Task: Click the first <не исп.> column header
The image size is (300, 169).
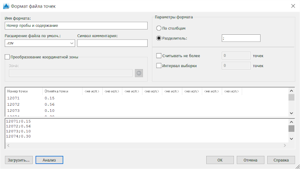Action: click(x=92, y=91)
